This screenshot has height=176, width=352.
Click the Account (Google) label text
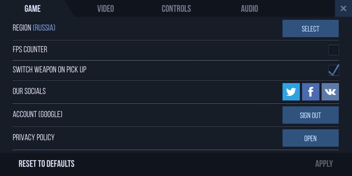(38, 114)
